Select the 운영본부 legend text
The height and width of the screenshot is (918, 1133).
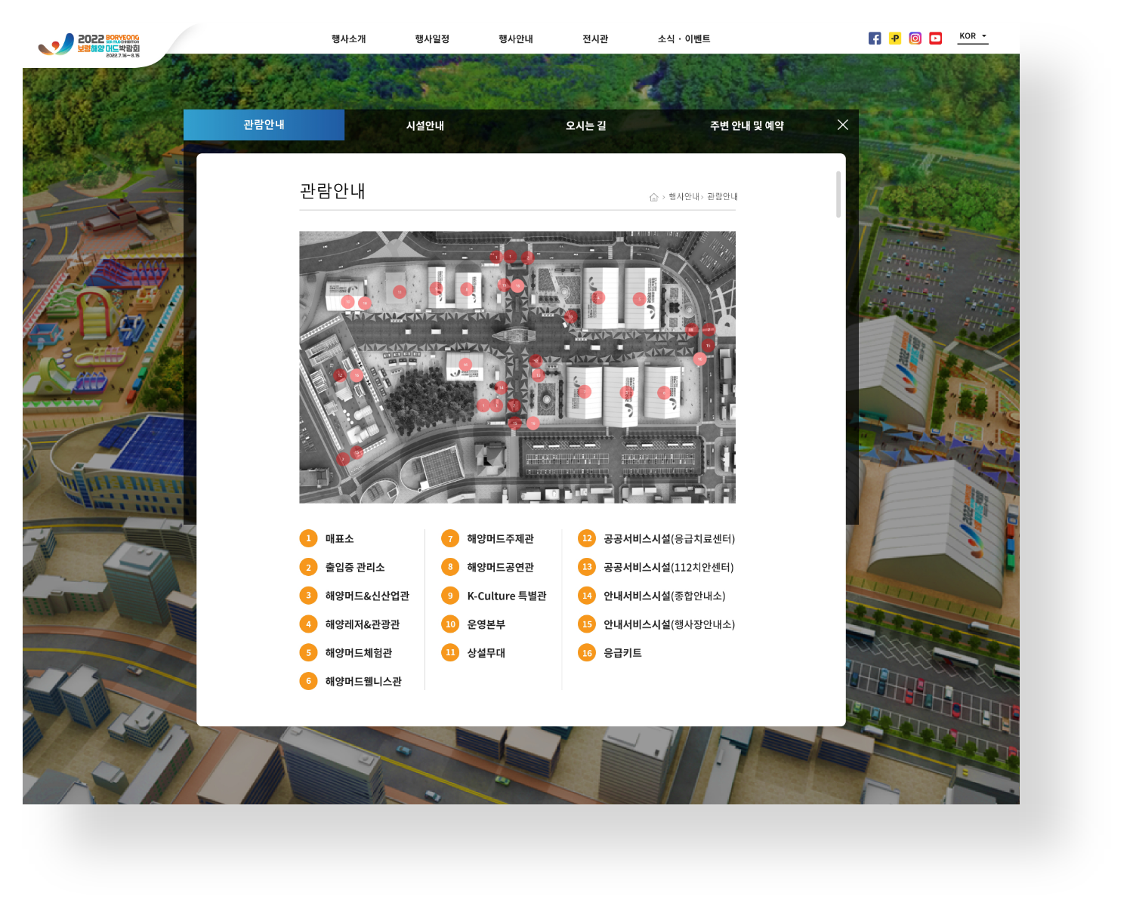[x=486, y=625]
